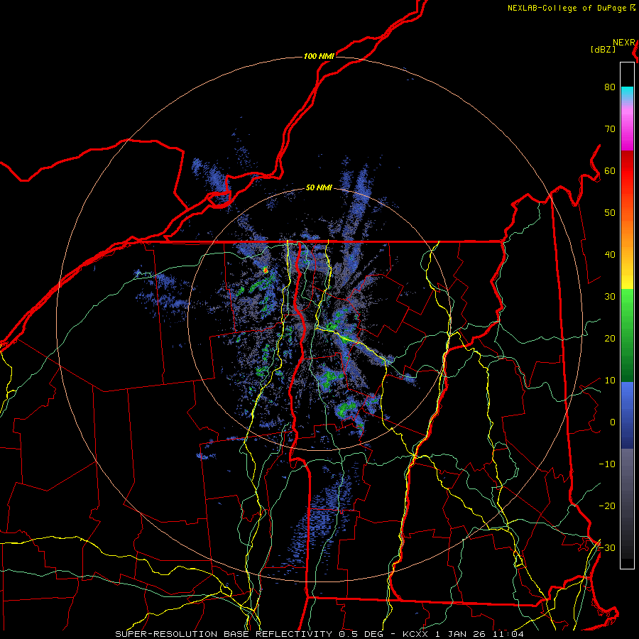The width and height of the screenshot is (639, 639).
Task: Click the Super-Resolution Base Reflectivity caption
Action: 319,634
